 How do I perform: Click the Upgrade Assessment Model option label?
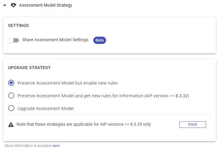(45, 108)
